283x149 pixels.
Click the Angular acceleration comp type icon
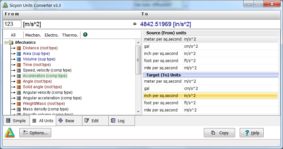coord(19,98)
